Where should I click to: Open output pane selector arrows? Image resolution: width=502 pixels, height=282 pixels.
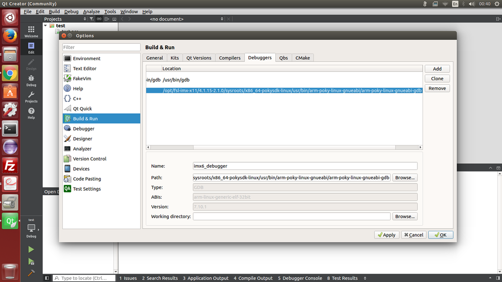[365, 278]
